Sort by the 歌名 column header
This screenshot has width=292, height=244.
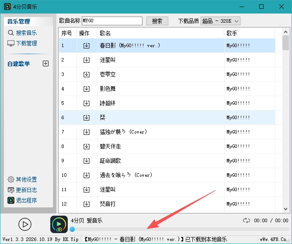pyautogui.click(x=161, y=33)
